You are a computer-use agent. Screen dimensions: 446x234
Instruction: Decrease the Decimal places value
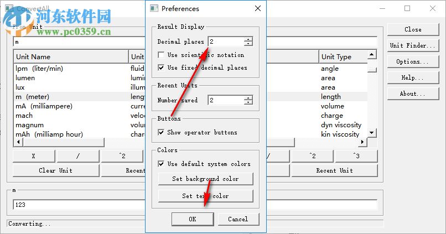(x=248, y=44)
